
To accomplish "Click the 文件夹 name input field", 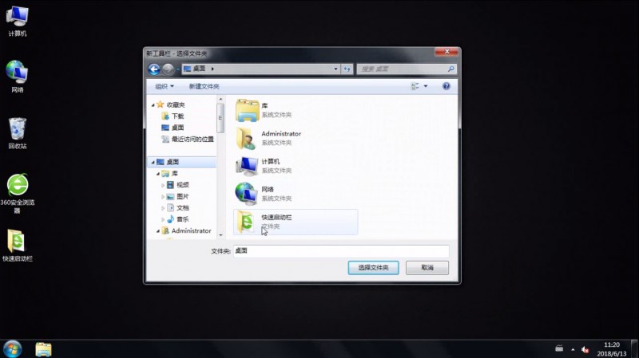I will point(341,251).
